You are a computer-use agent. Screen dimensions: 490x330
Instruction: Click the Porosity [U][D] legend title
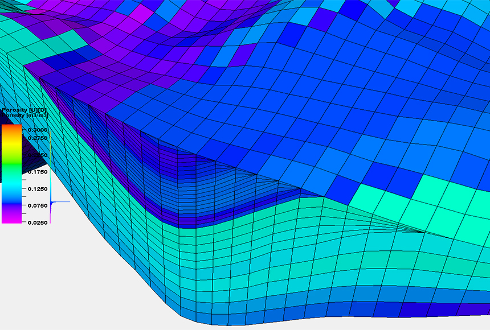tap(24, 110)
